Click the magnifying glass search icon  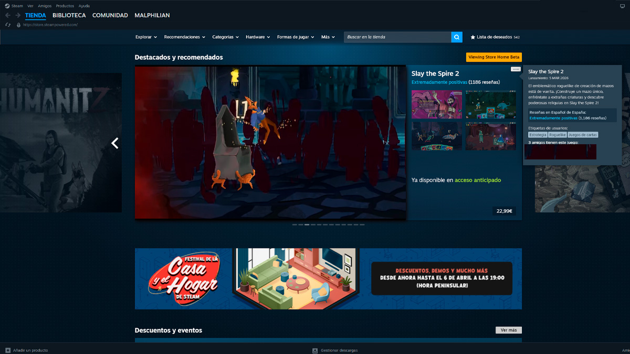tap(456, 37)
